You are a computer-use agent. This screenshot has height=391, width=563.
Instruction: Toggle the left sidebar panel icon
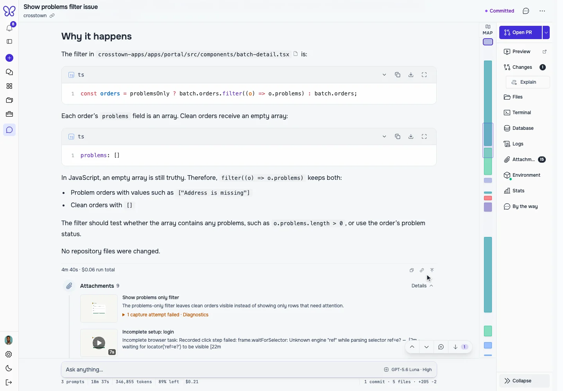point(9,41)
